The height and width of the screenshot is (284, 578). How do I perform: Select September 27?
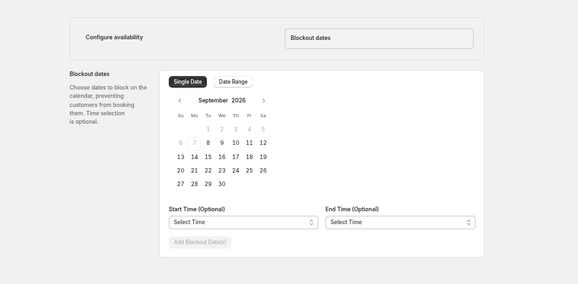pyautogui.click(x=180, y=184)
